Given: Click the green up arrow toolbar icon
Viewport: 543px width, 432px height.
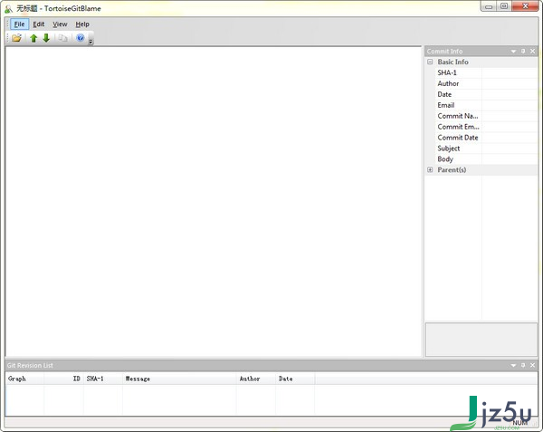Looking at the screenshot, I should (33, 38).
